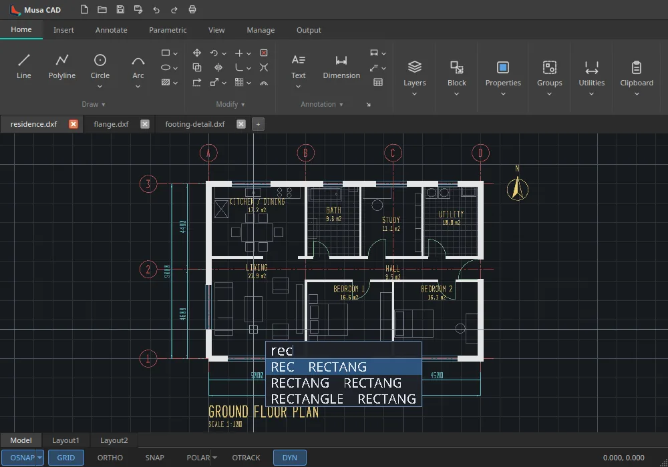Open the POLAR angle dropdown arrow
Image resolution: width=668 pixels, height=467 pixels.
214,458
